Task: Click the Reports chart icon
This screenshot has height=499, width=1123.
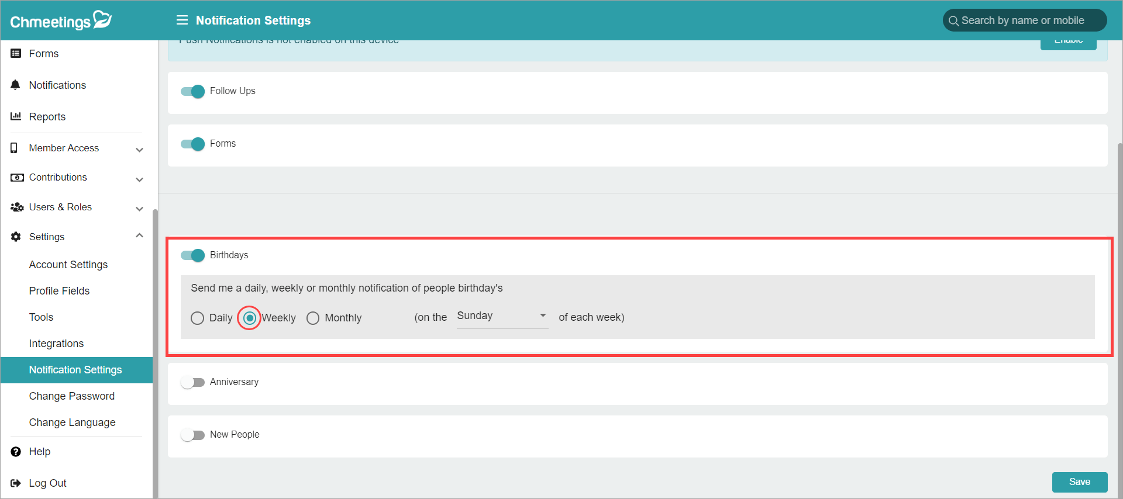Action: pos(16,116)
